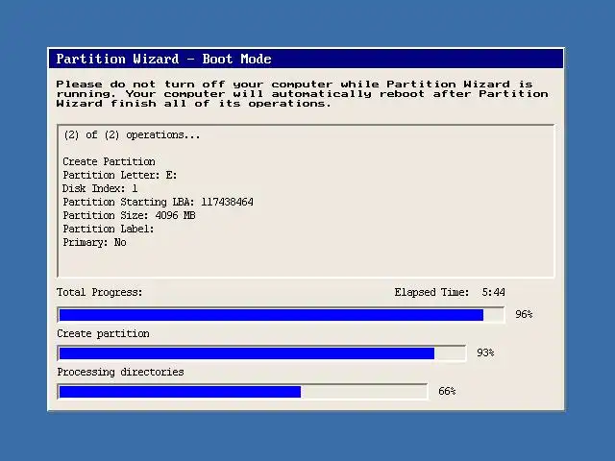
Task: Click the "Create partition" progress label
Action: (x=103, y=333)
